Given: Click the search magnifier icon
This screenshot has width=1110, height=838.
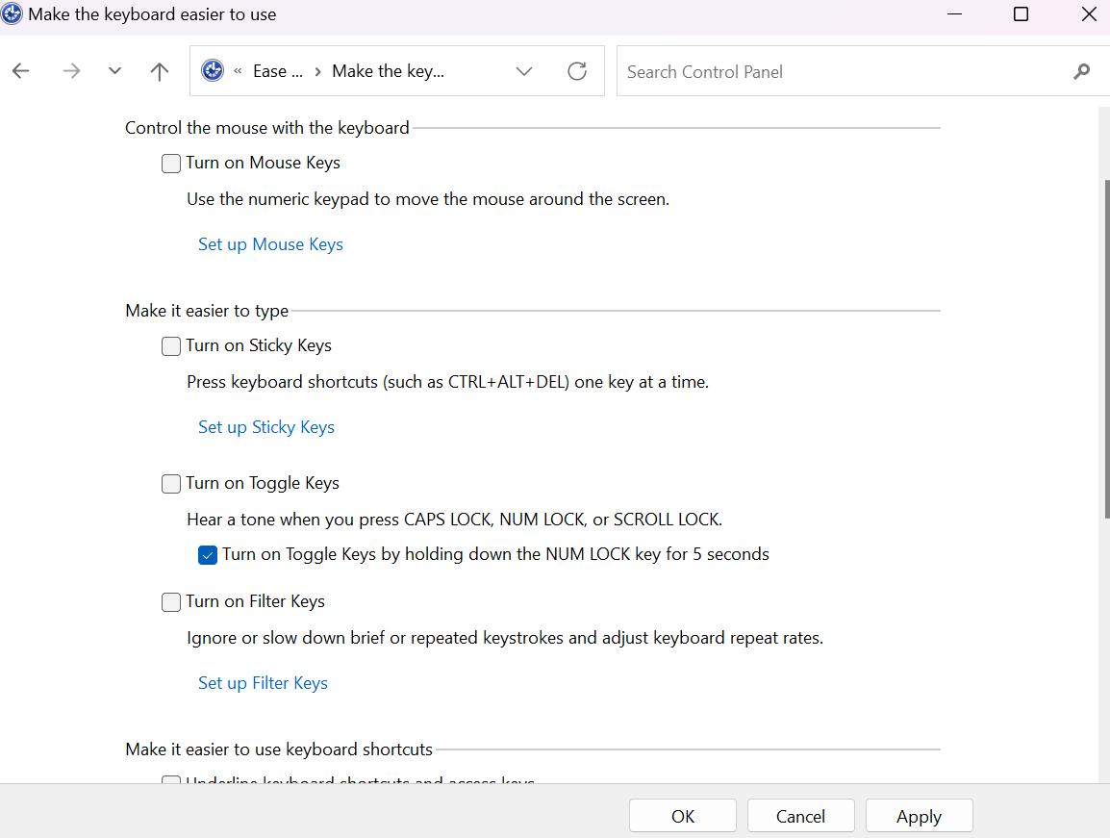Looking at the screenshot, I should (x=1082, y=71).
